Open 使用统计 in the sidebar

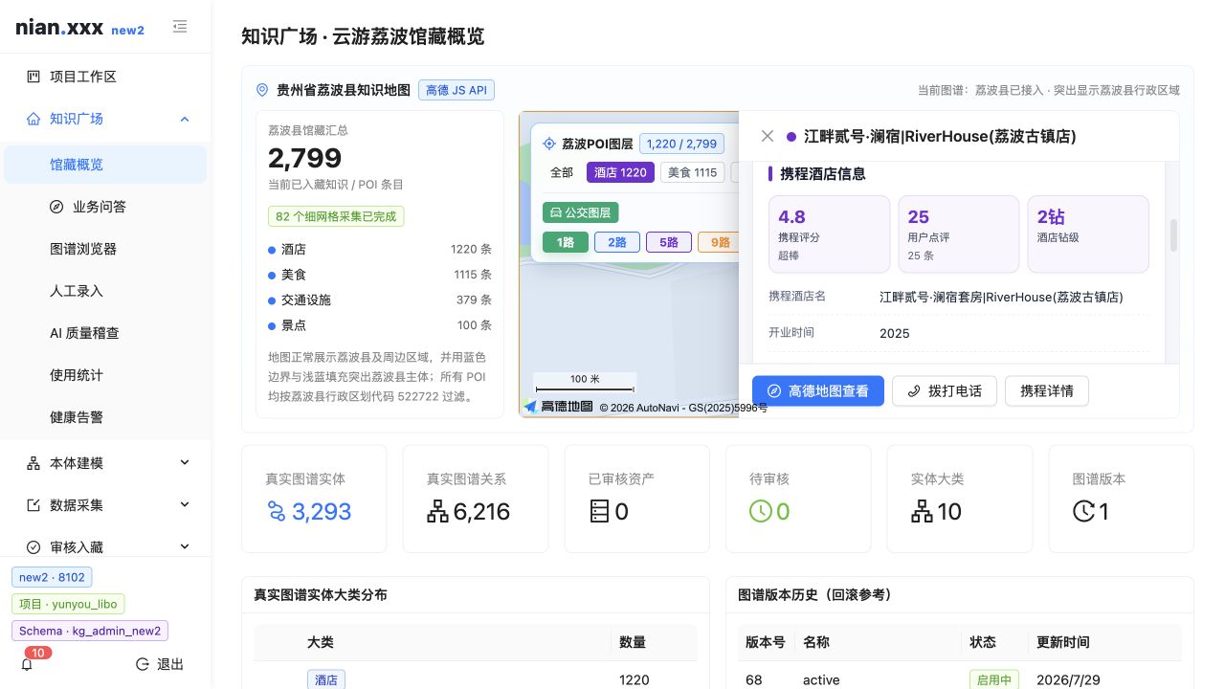(x=105, y=375)
